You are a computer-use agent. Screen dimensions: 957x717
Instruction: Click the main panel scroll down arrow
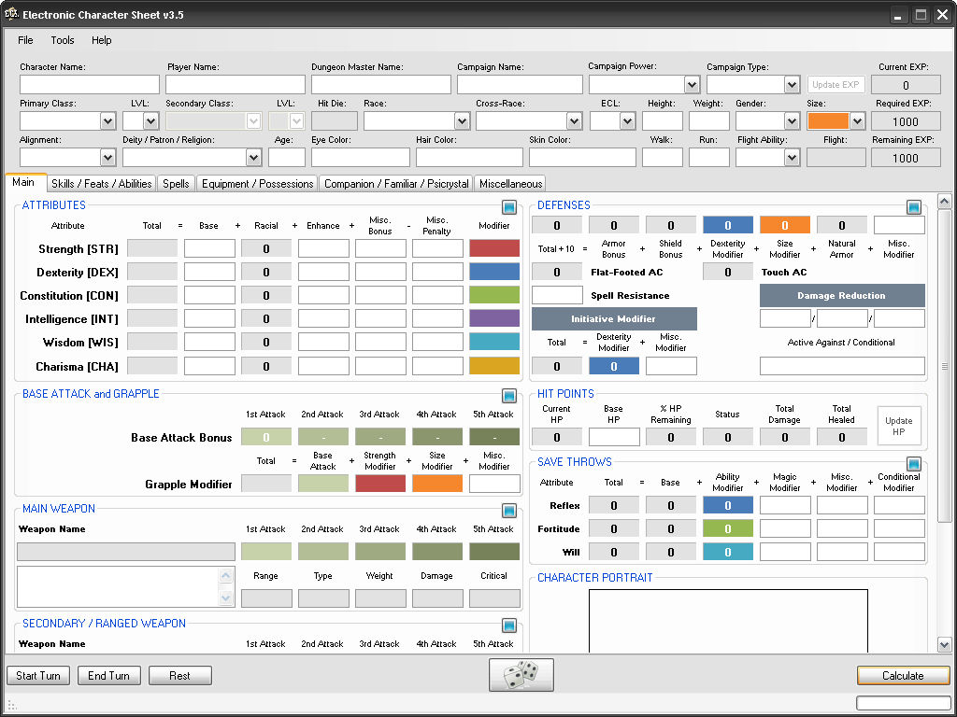[x=944, y=644]
